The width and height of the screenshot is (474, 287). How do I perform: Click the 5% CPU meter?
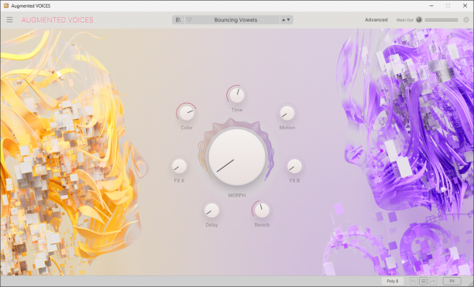(x=452, y=281)
